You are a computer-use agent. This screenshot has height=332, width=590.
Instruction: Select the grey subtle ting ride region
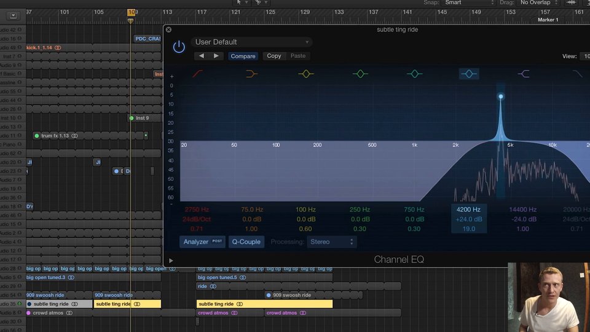point(59,304)
